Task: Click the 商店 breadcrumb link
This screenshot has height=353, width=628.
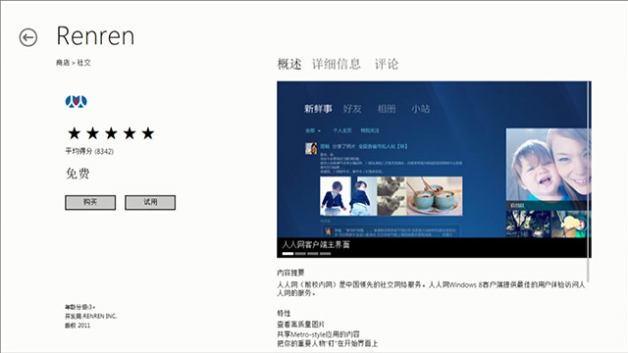Action: 63,63
